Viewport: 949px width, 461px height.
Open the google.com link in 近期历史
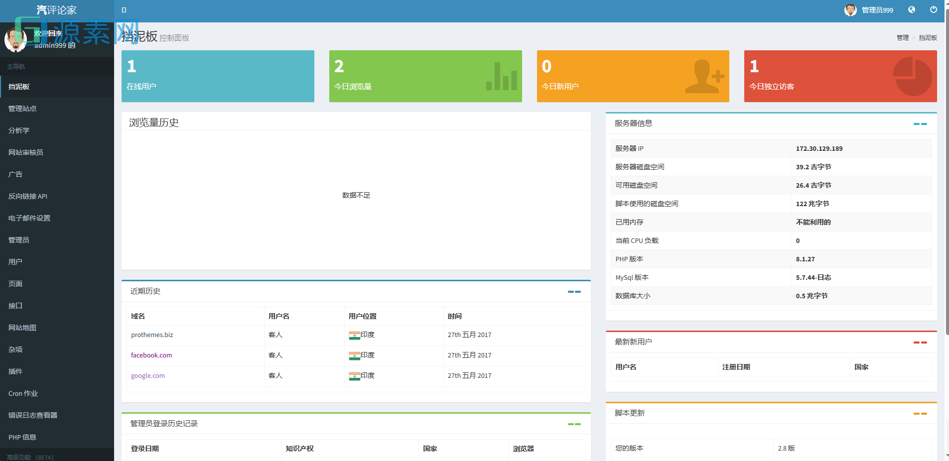[147, 375]
